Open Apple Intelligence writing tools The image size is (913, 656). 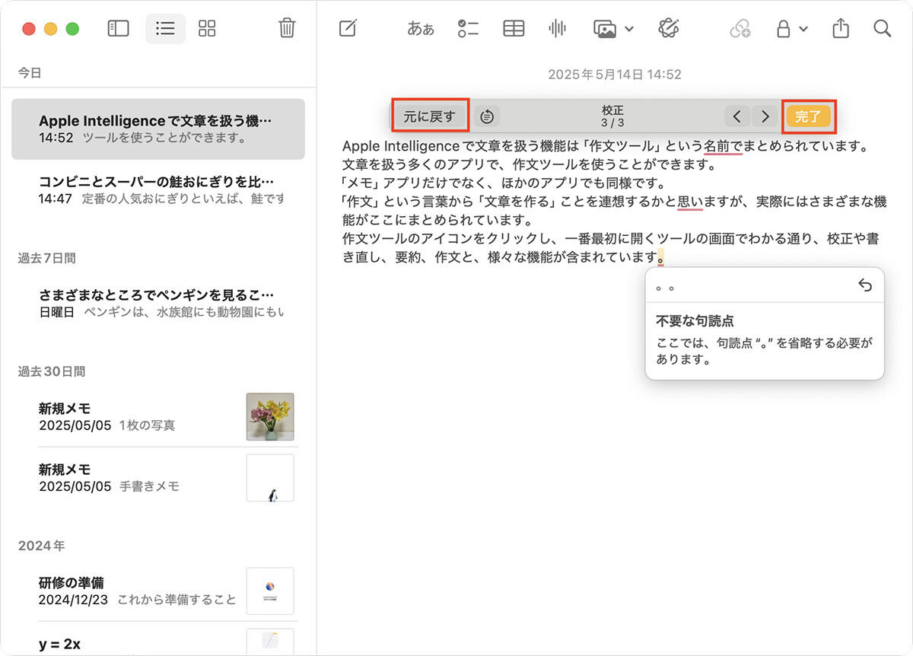669,29
